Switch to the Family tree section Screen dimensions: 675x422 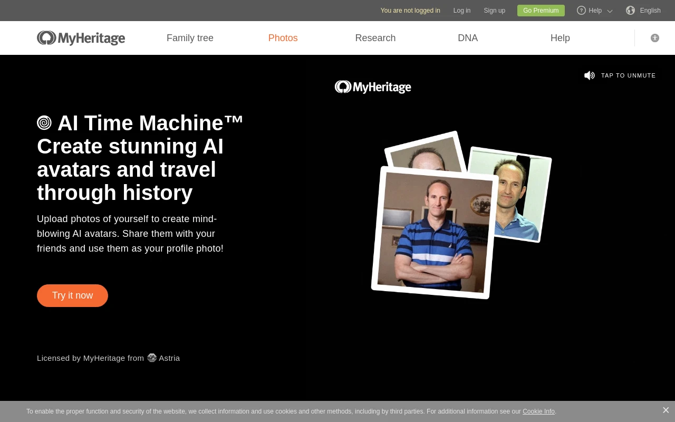(x=190, y=38)
